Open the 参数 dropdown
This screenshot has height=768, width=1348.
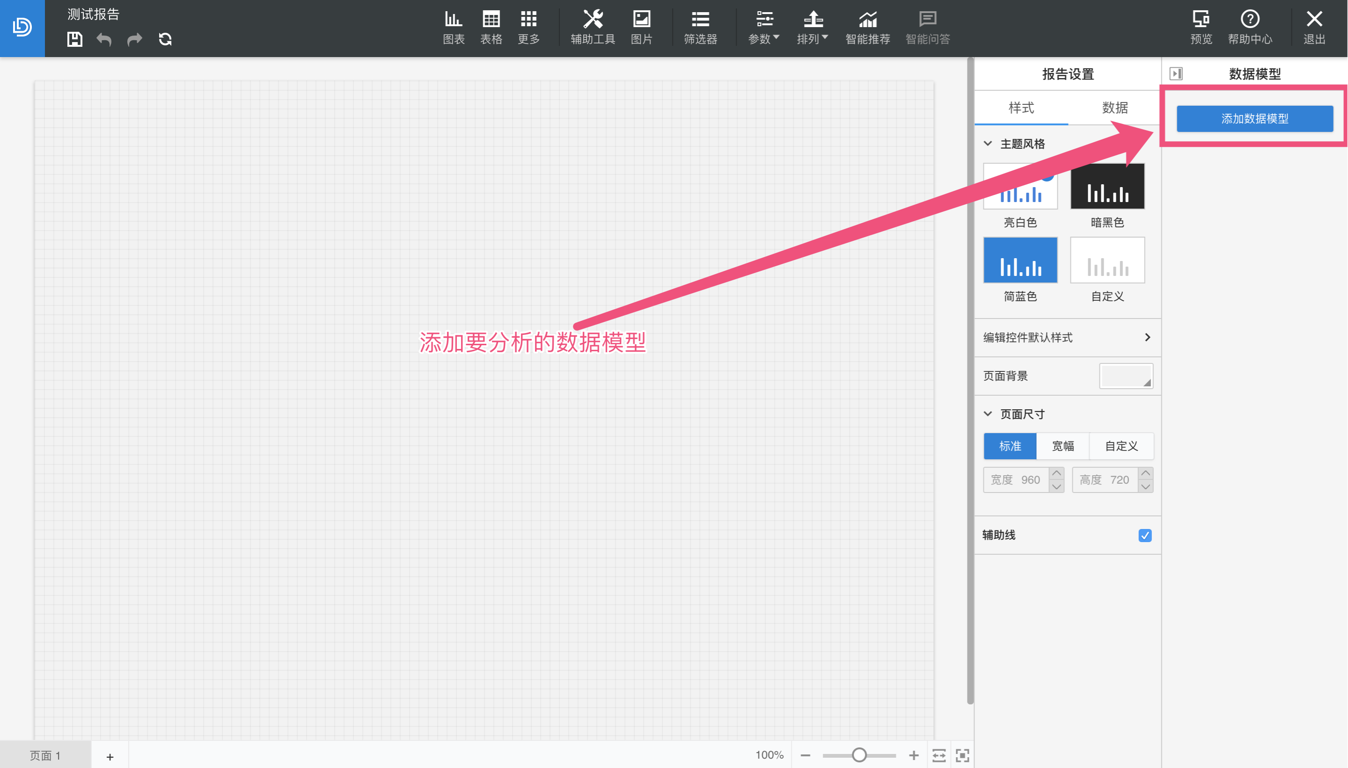click(x=764, y=28)
